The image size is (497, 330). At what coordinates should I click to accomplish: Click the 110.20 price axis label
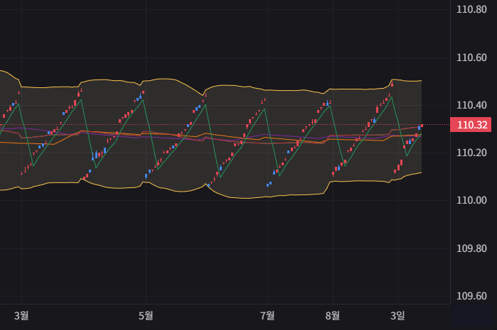(473, 153)
